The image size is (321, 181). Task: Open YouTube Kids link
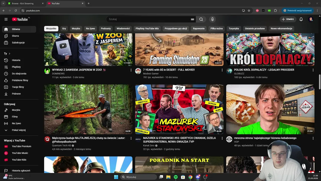(x=19, y=160)
